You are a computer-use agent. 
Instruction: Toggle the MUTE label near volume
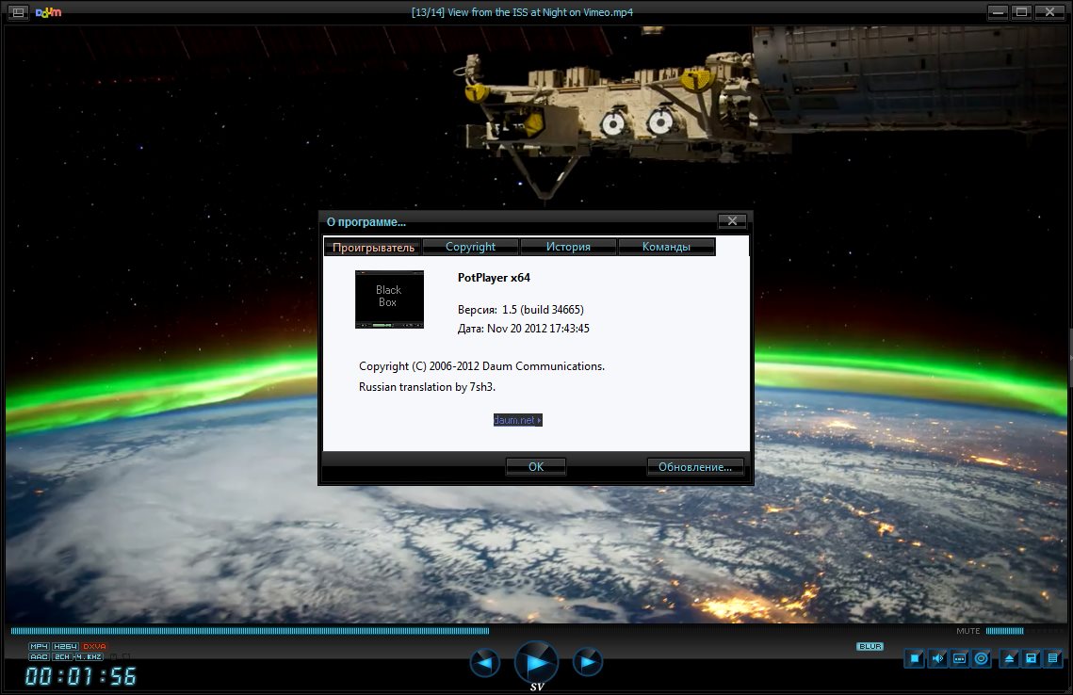point(967,631)
